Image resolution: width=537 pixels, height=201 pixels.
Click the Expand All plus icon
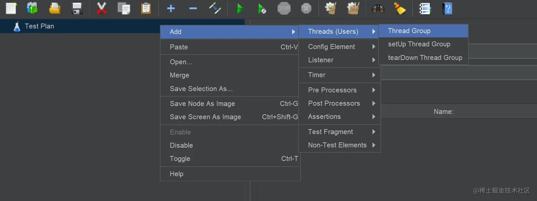(171, 8)
